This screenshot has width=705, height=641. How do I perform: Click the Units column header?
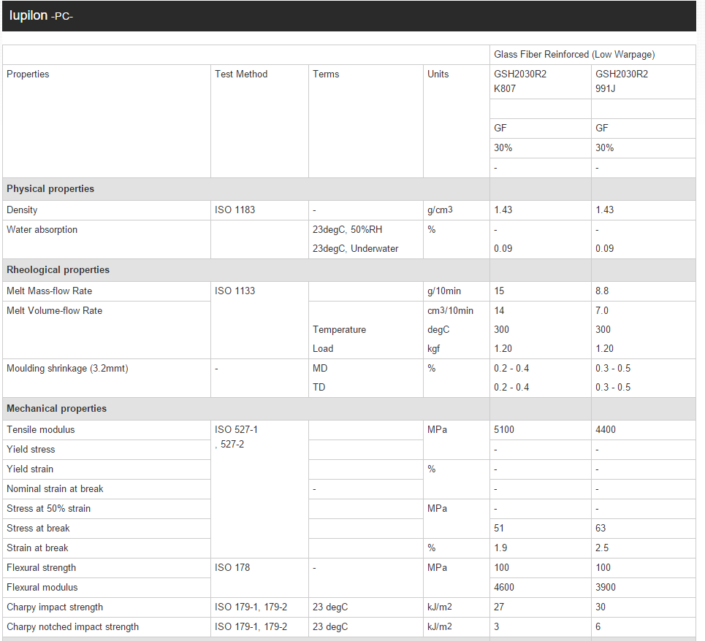(438, 74)
